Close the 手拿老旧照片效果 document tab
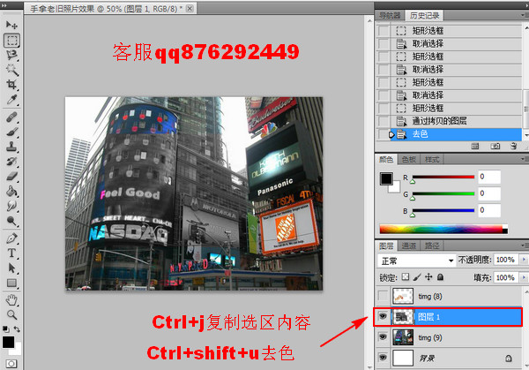The image size is (529, 370). [190, 8]
